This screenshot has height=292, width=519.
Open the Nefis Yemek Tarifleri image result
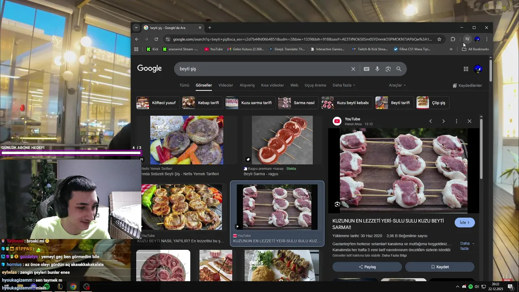(187, 140)
